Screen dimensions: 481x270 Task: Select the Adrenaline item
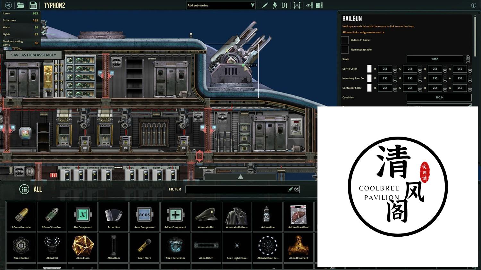[x=268, y=216]
